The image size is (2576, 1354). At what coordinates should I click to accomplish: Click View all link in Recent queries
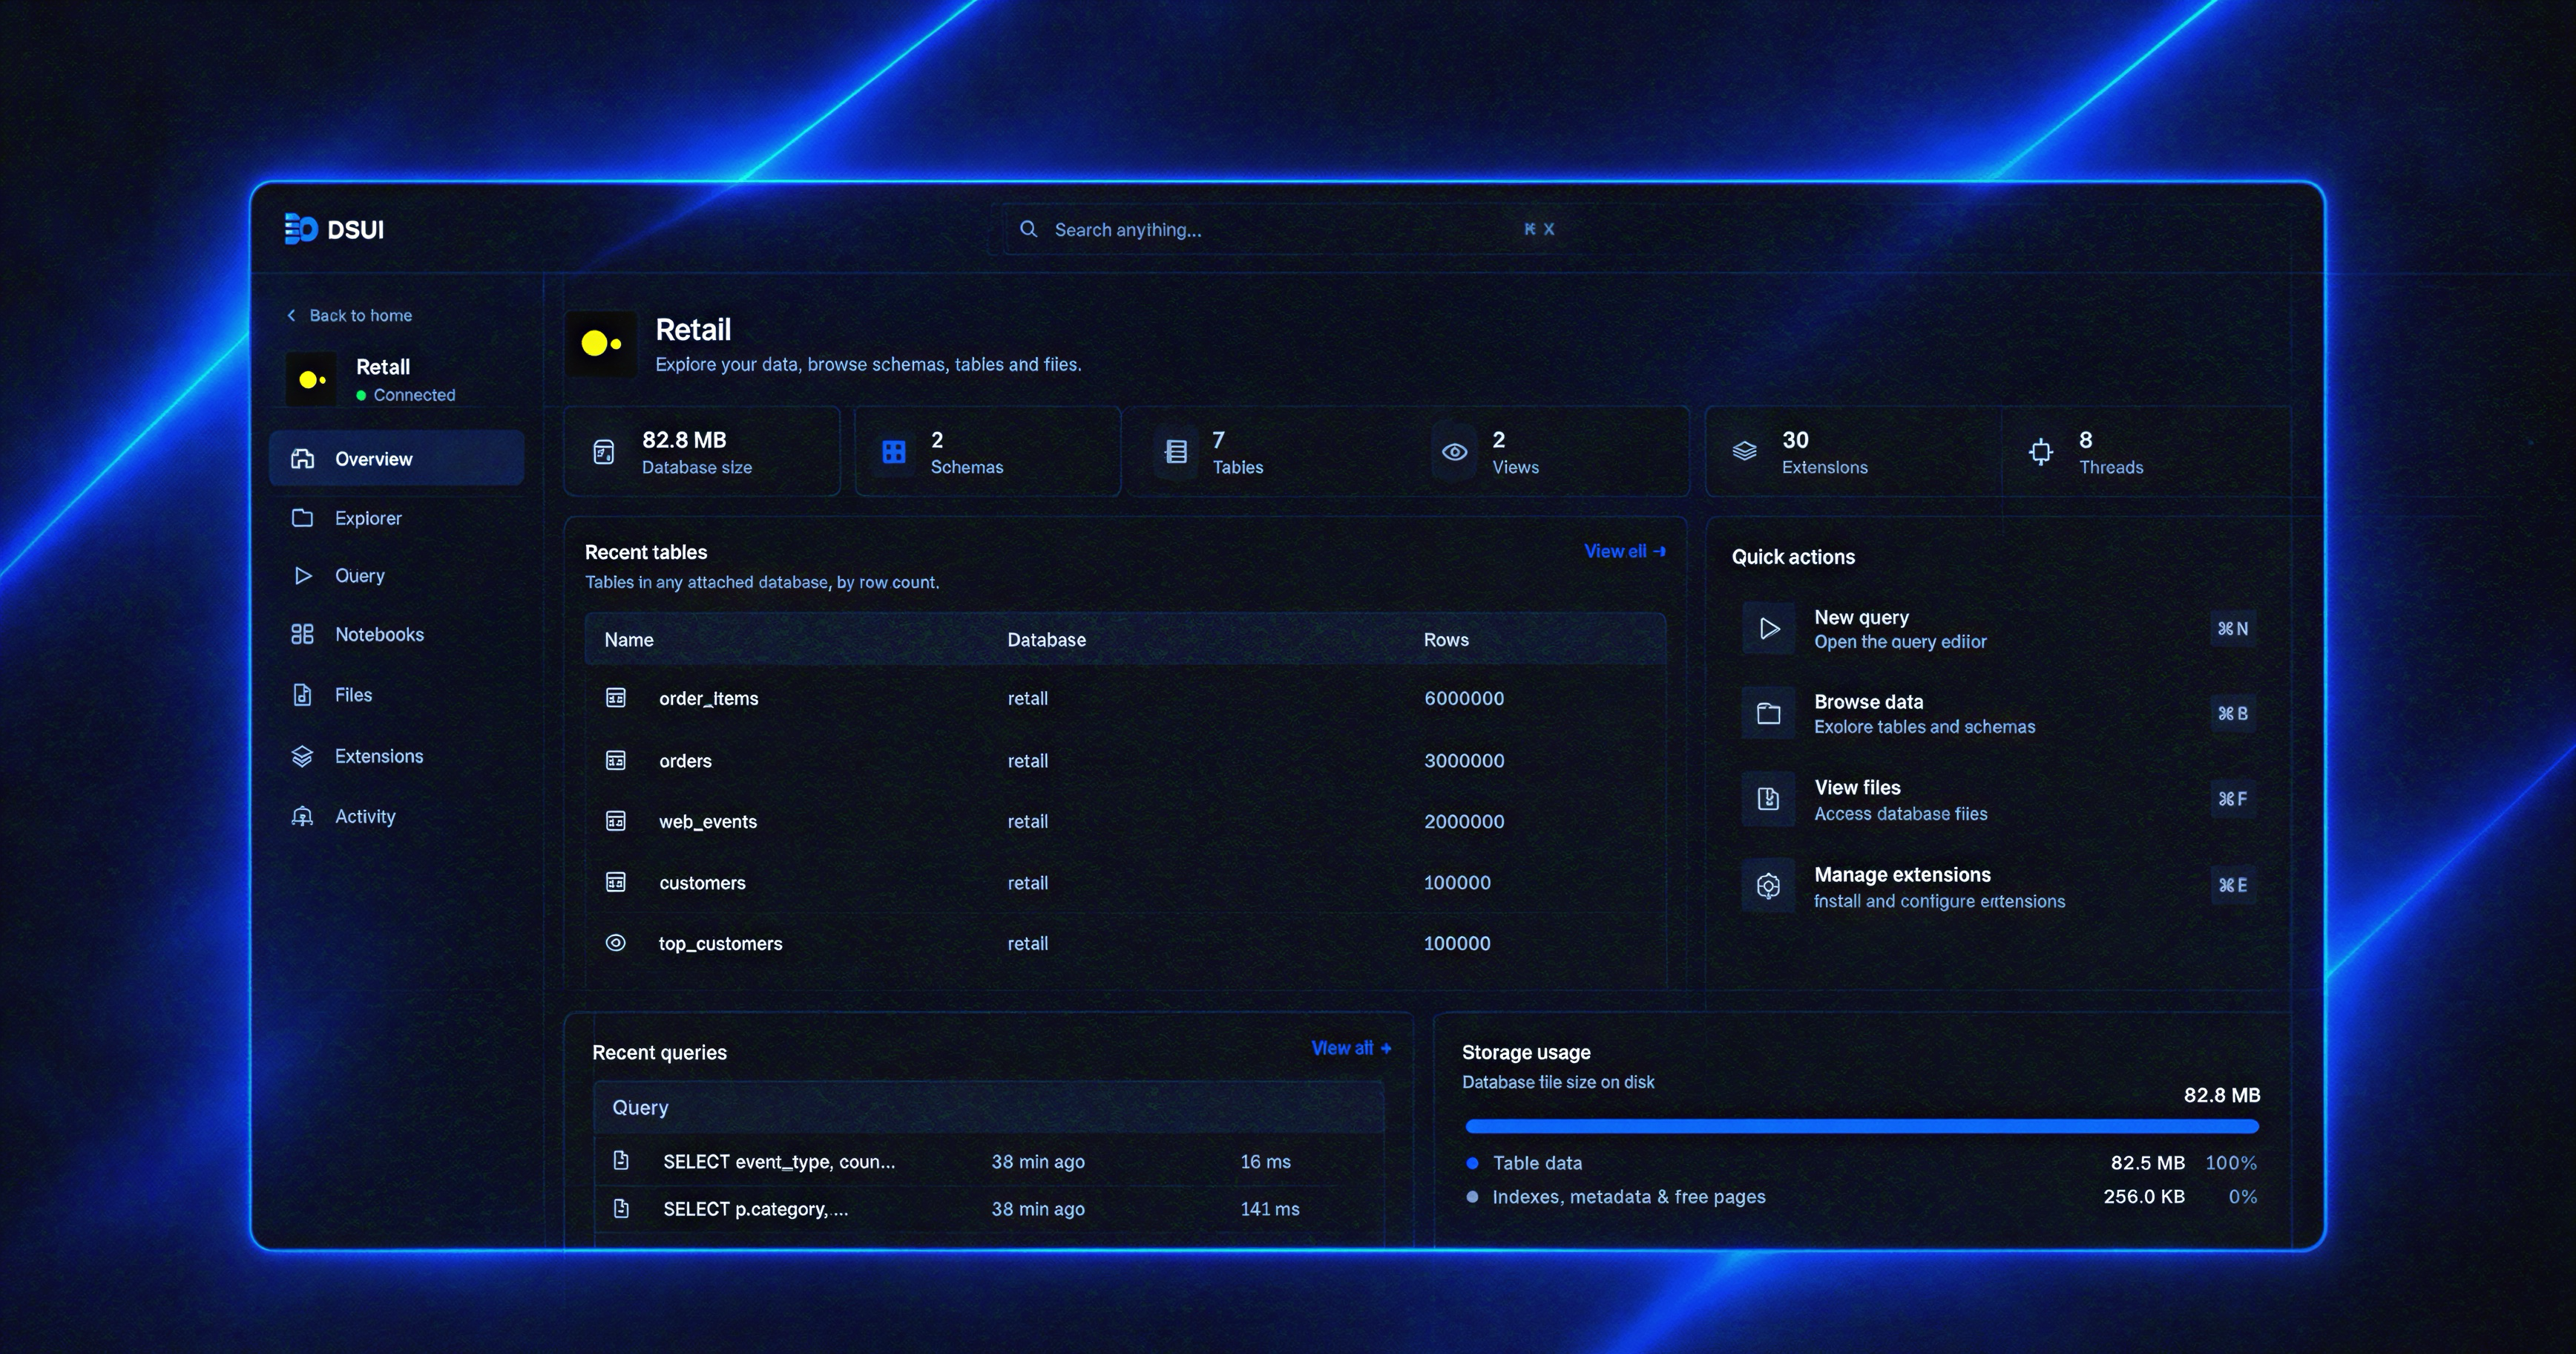[x=1351, y=1047]
